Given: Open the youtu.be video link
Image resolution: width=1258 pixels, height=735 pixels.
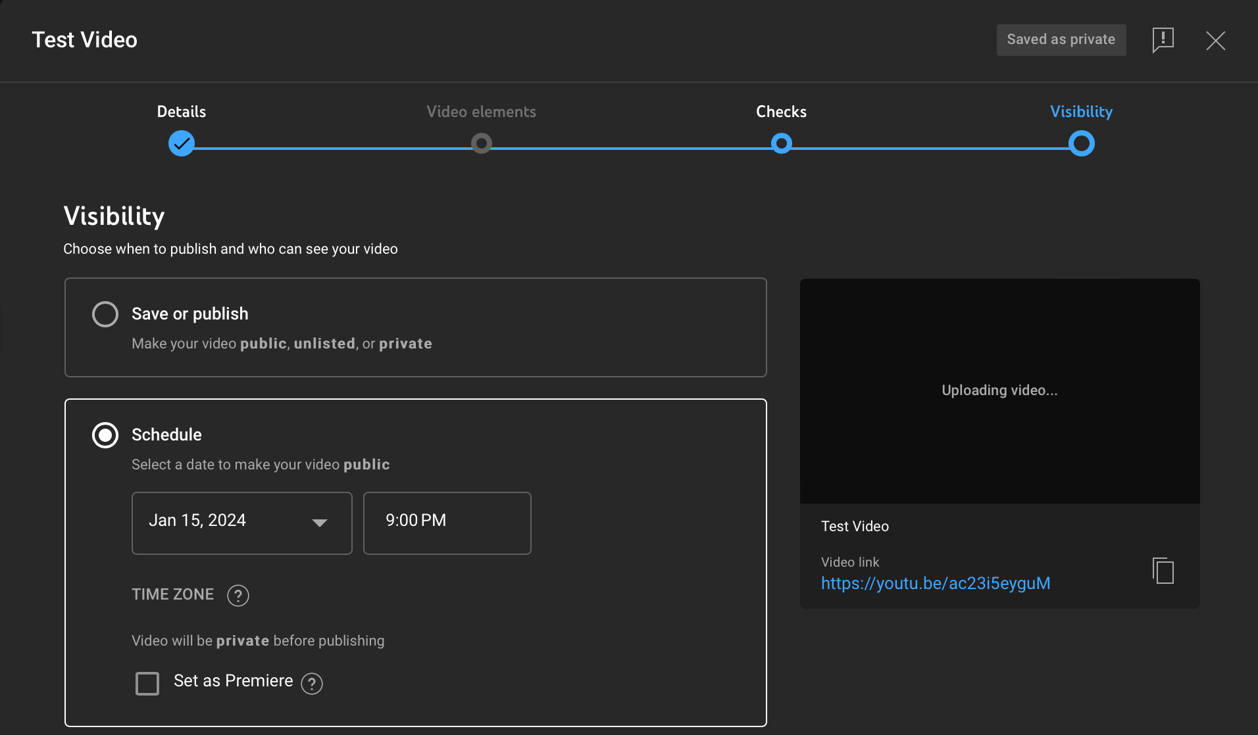Looking at the screenshot, I should coord(935,583).
